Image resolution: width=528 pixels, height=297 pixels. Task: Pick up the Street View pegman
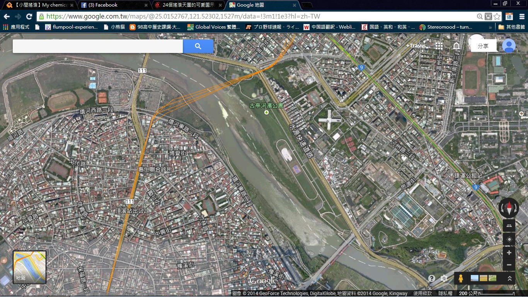pos(460,278)
